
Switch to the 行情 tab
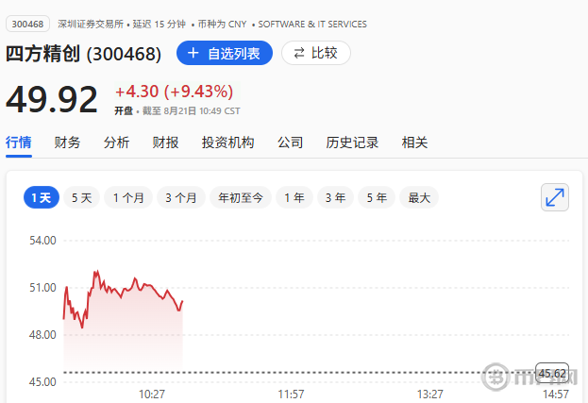[x=19, y=143]
